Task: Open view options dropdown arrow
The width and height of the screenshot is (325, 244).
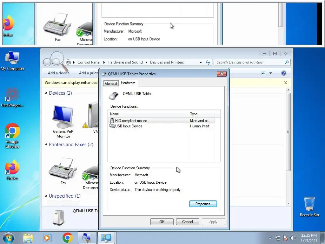Action: (x=270, y=73)
